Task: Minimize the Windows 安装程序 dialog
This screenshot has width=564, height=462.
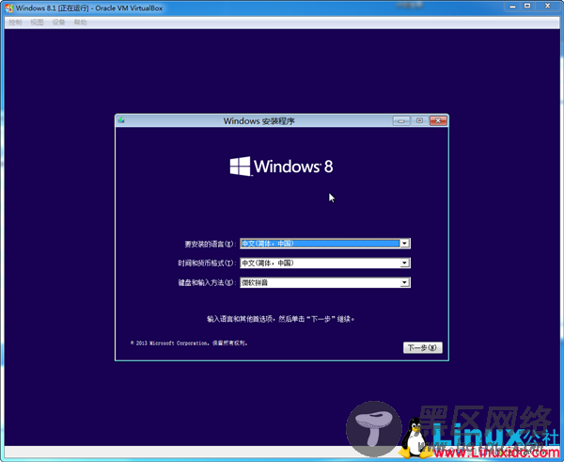Action: [401, 121]
